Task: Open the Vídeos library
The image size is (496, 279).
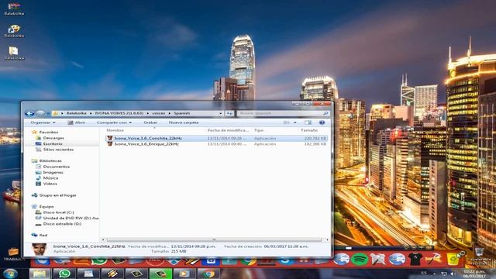Action: tap(50, 184)
